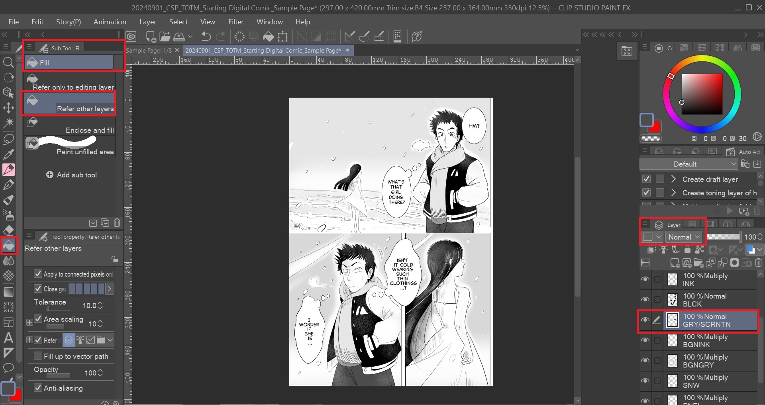765x405 pixels.
Task: Enable Fill up to vector path
Action: pos(38,356)
